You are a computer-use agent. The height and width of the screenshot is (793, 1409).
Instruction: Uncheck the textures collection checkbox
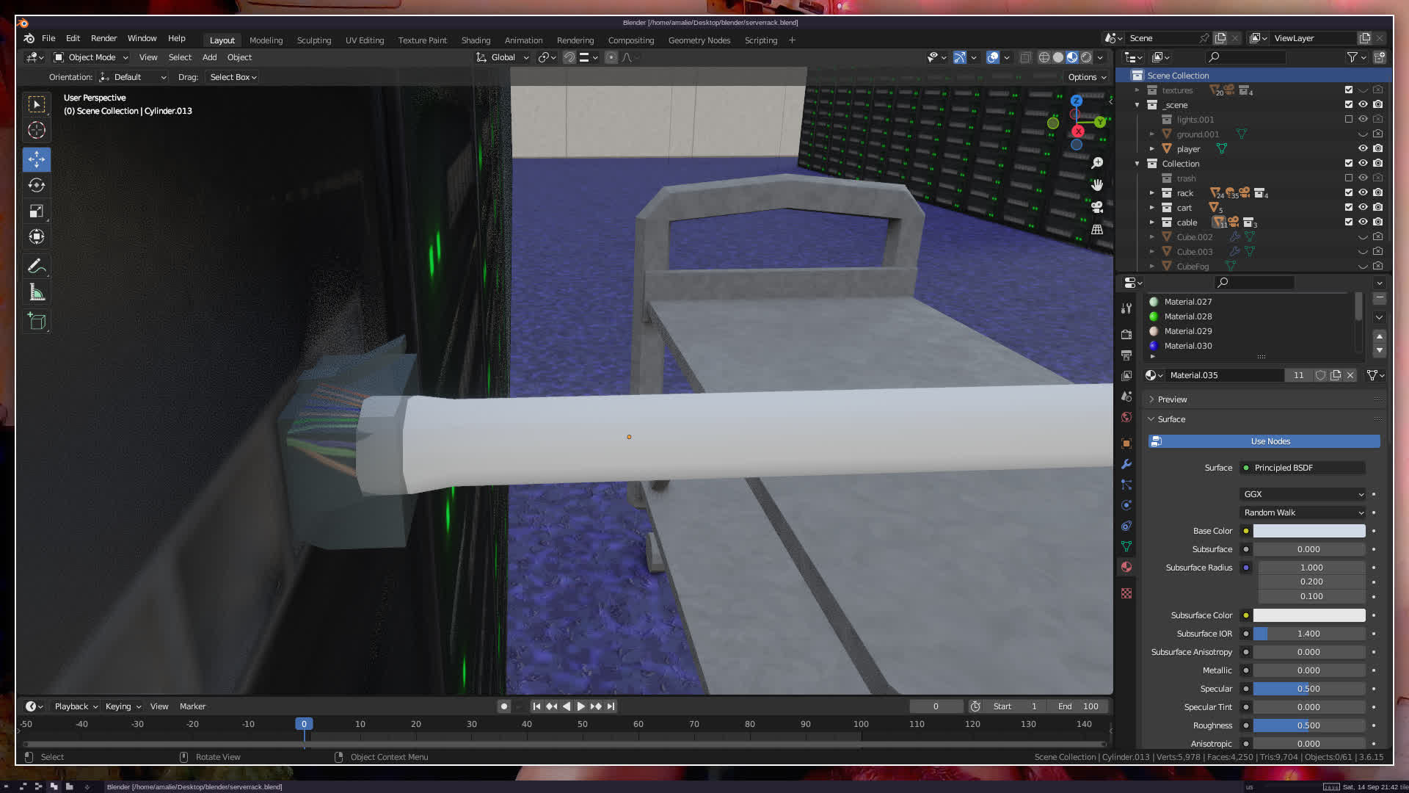[1348, 90]
